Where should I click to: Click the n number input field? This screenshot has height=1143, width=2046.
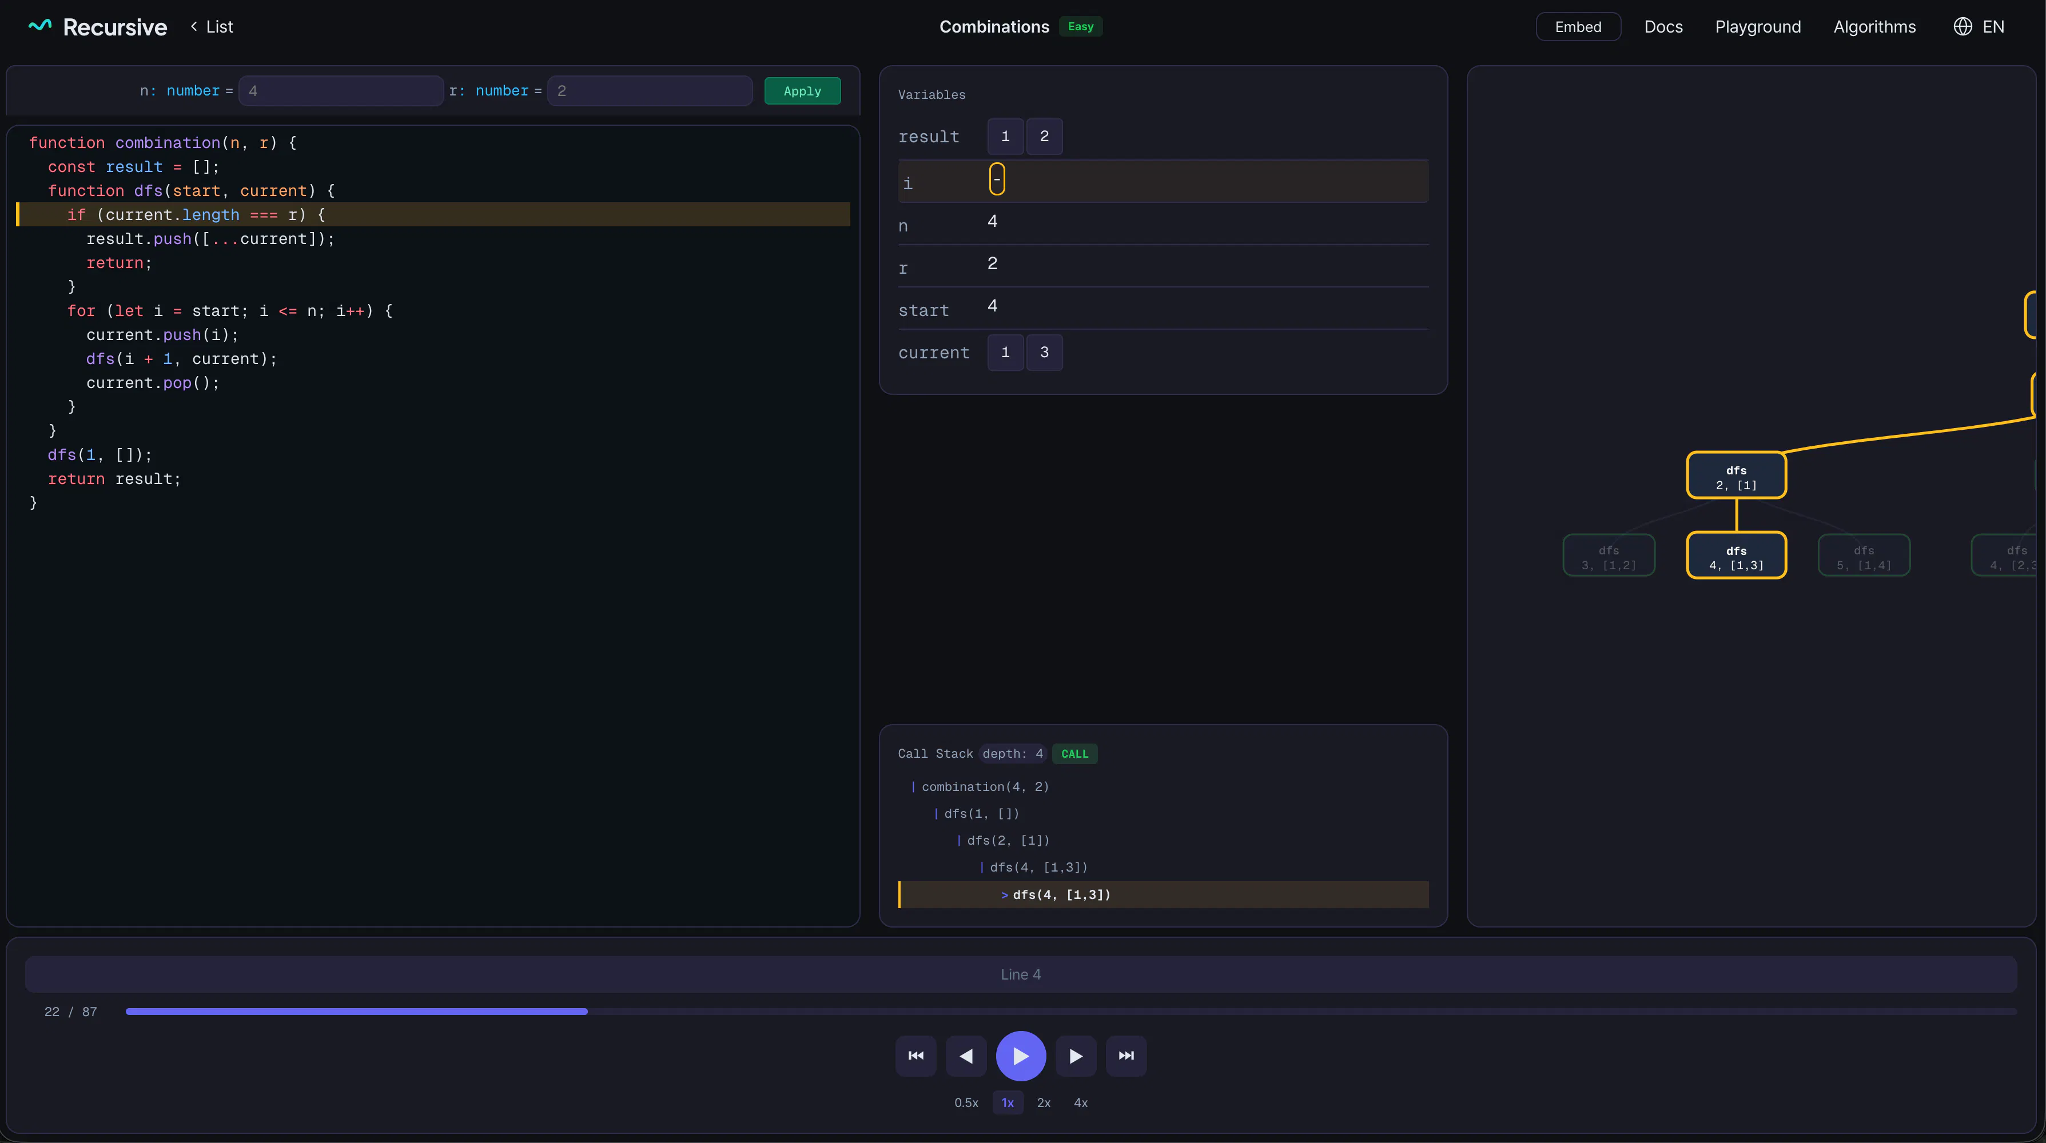click(341, 90)
